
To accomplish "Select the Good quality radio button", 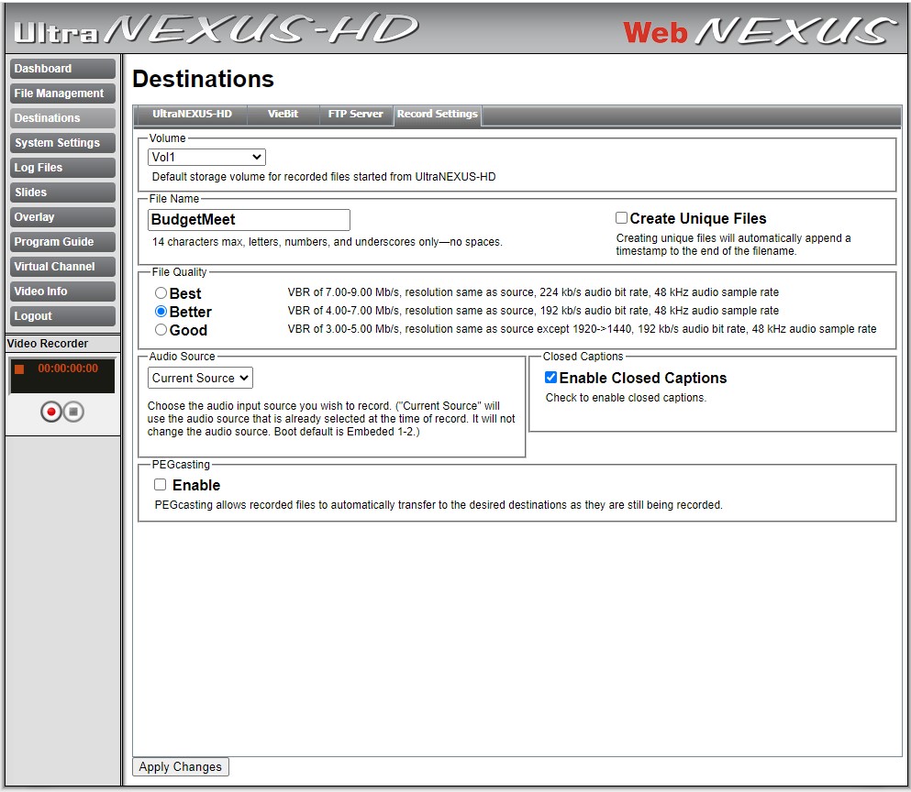I will [x=161, y=329].
